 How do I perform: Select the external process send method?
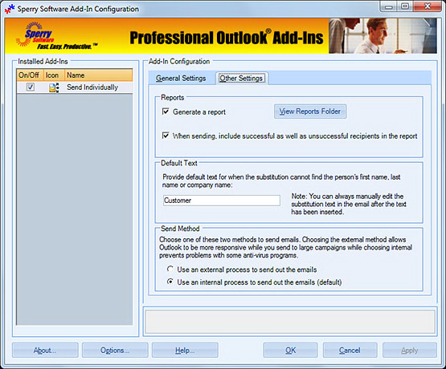tap(170, 269)
